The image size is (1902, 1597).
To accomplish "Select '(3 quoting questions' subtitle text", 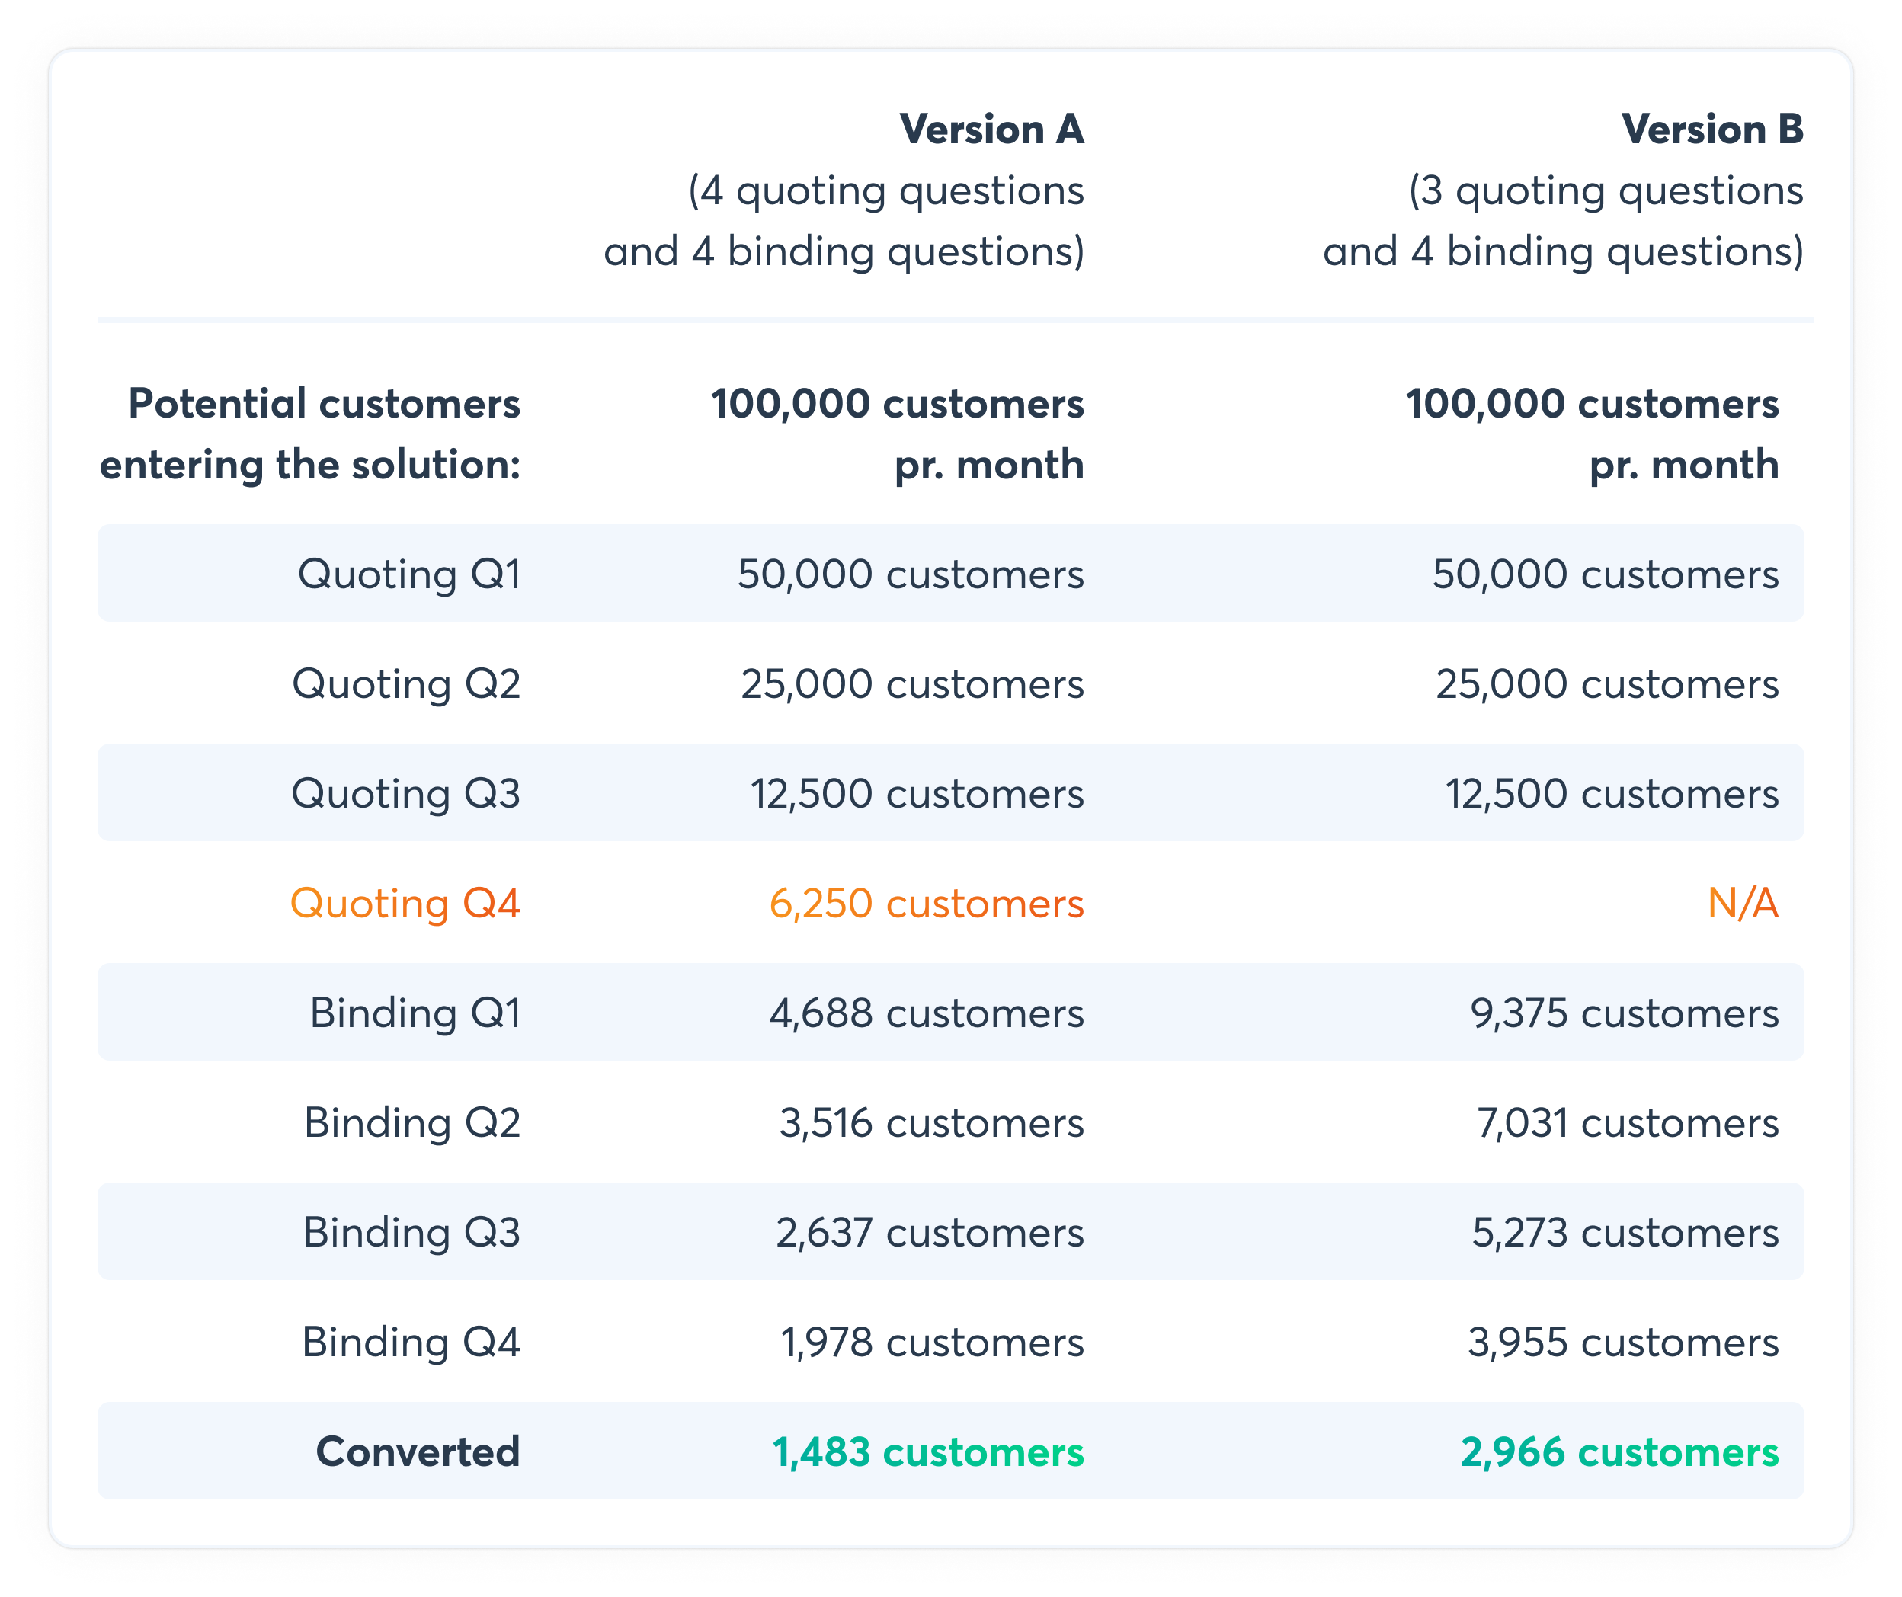I will coord(1606,191).
